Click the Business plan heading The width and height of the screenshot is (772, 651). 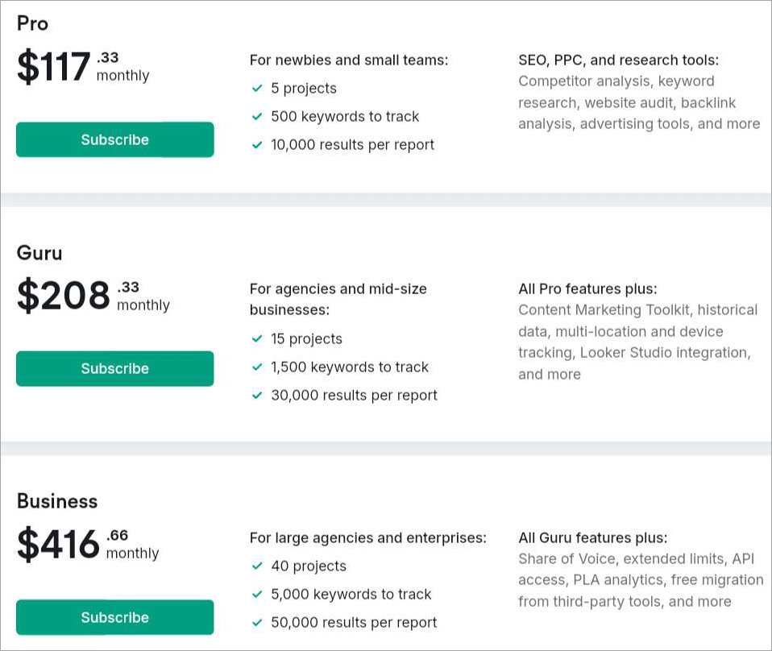click(x=57, y=501)
